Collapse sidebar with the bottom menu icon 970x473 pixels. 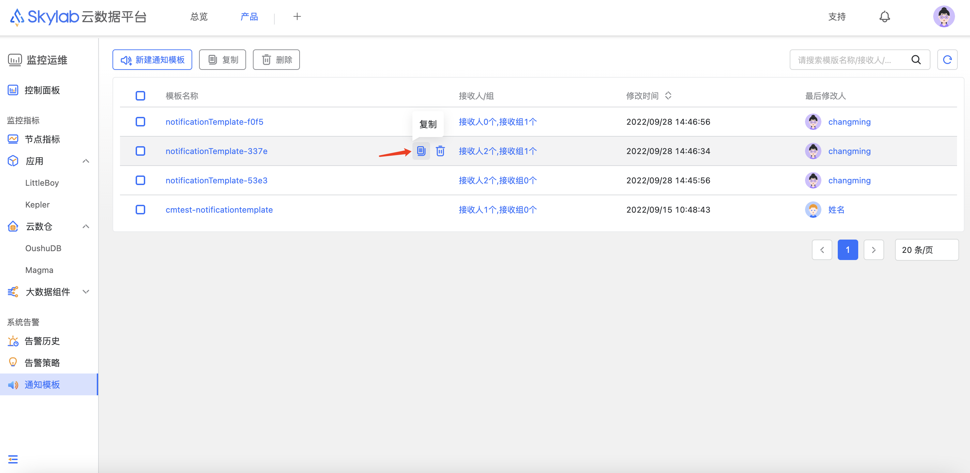tap(13, 459)
